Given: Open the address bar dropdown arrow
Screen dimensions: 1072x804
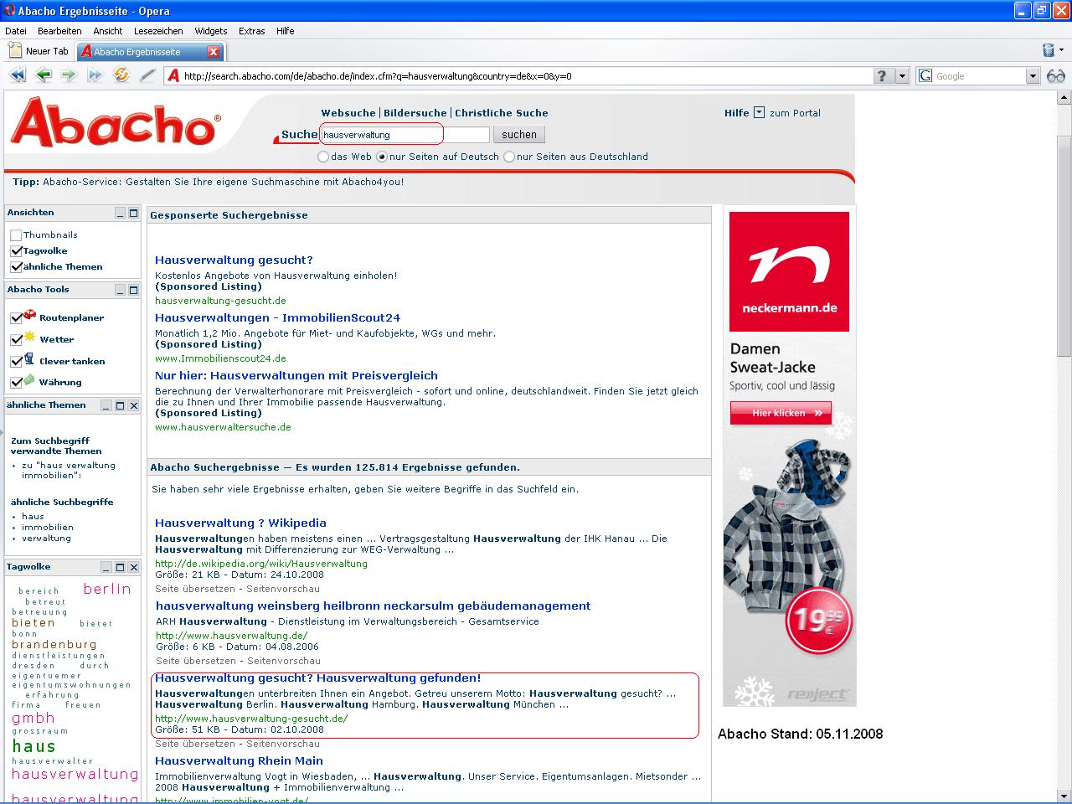Looking at the screenshot, I should 902,76.
